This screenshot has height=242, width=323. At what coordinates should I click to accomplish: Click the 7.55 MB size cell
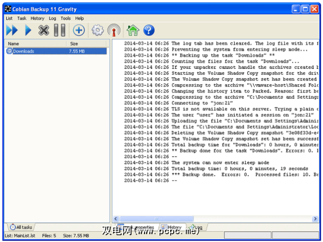[x=77, y=51]
